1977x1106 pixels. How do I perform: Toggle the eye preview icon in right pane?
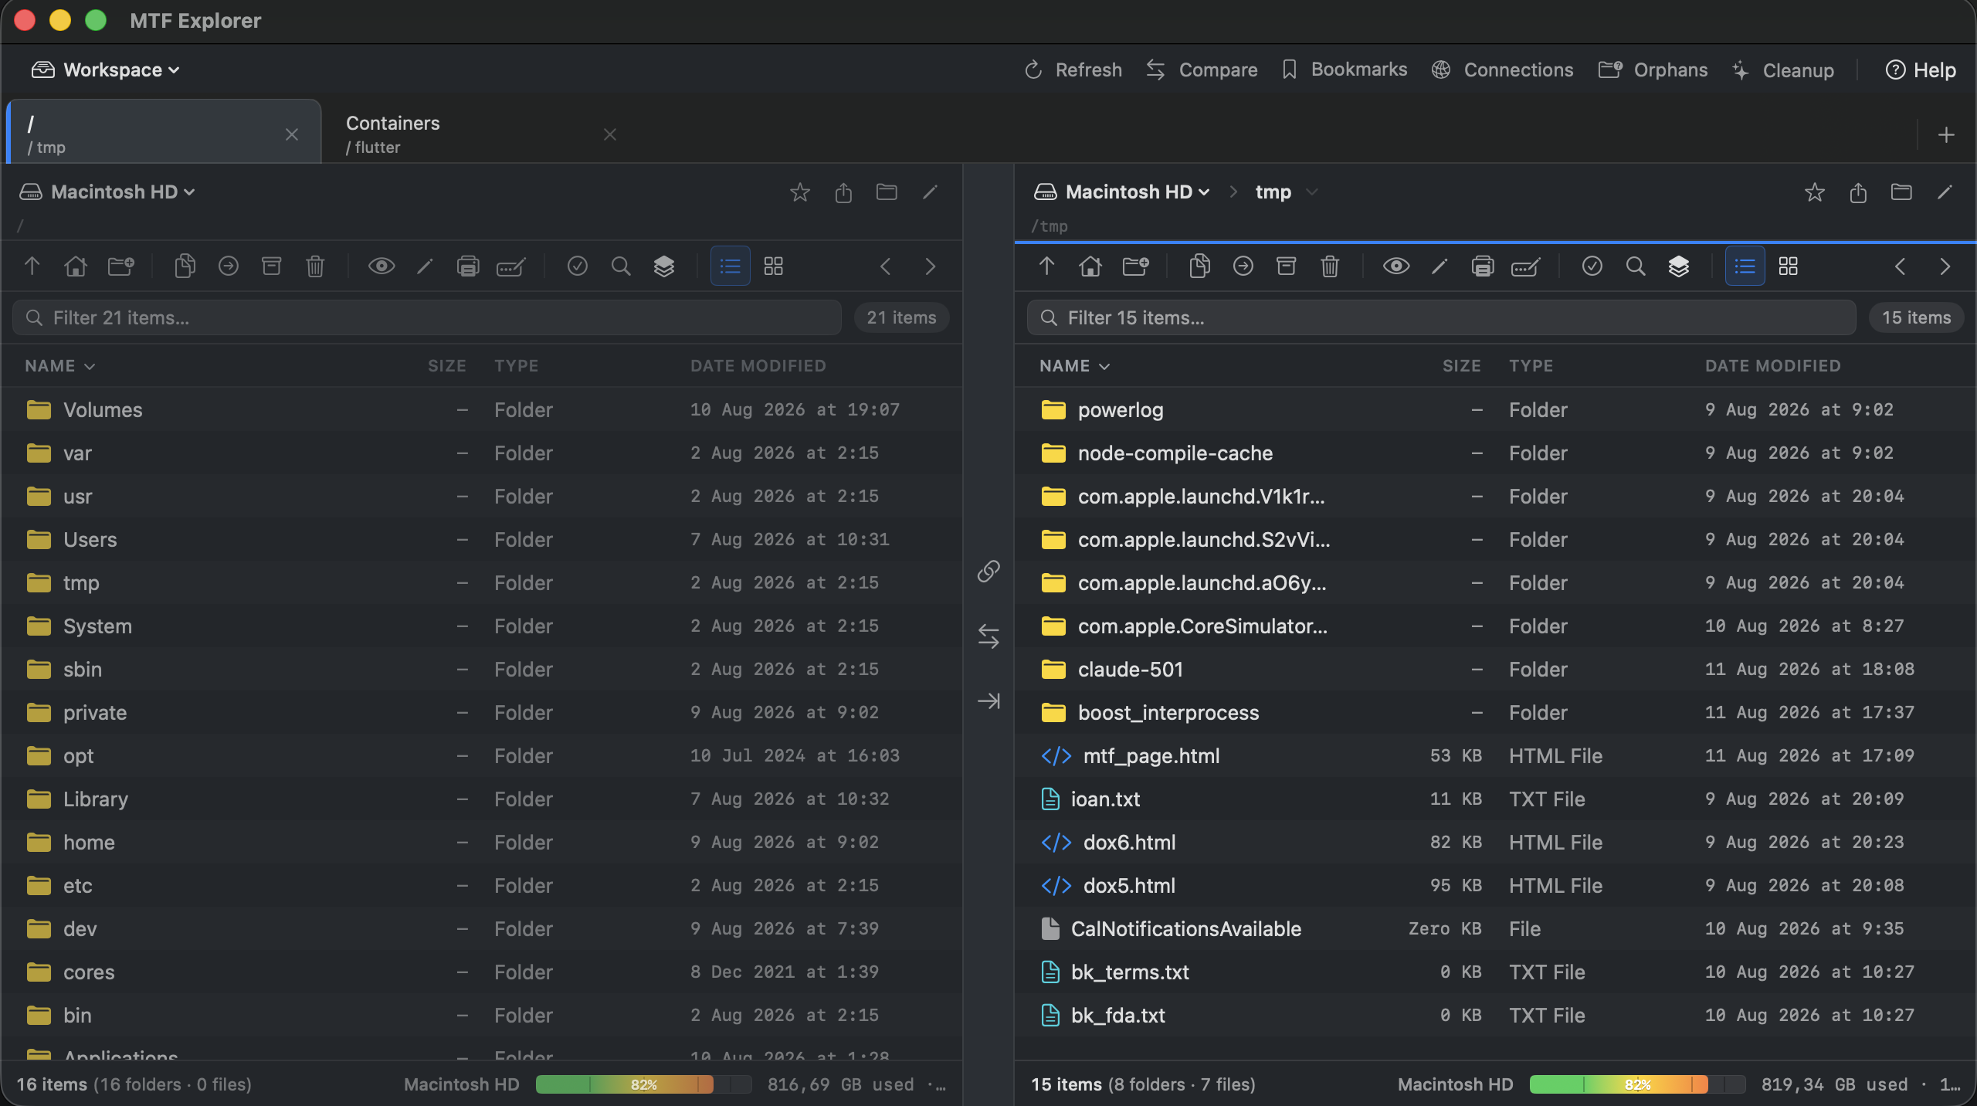1396,266
